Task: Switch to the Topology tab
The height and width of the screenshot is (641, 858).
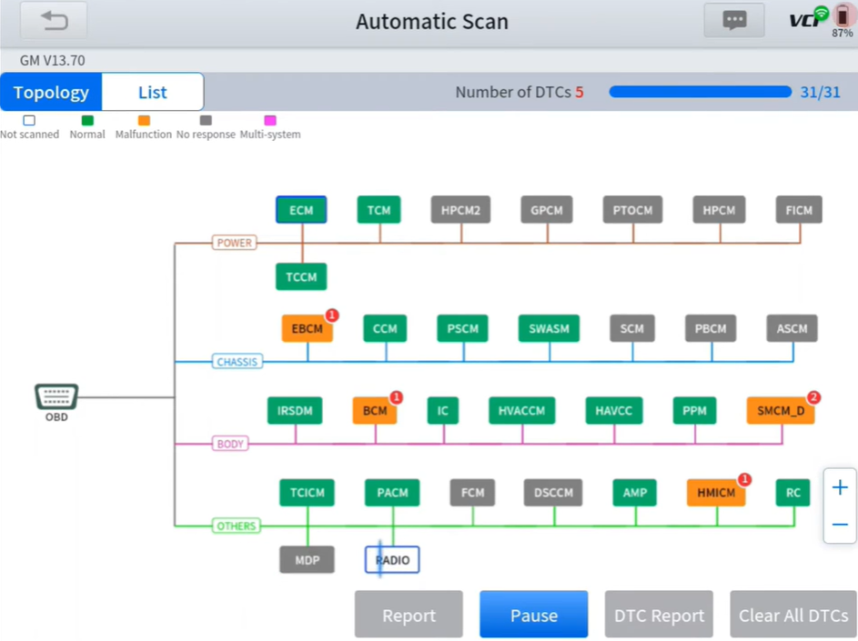Action: (x=51, y=92)
